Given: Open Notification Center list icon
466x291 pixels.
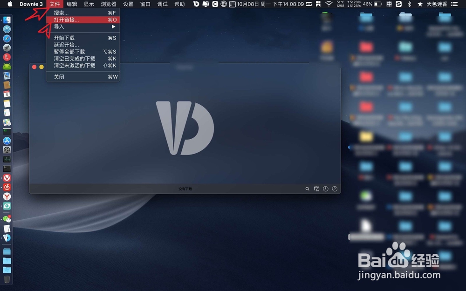Looking at the screenshot, I should click(454, 4).
